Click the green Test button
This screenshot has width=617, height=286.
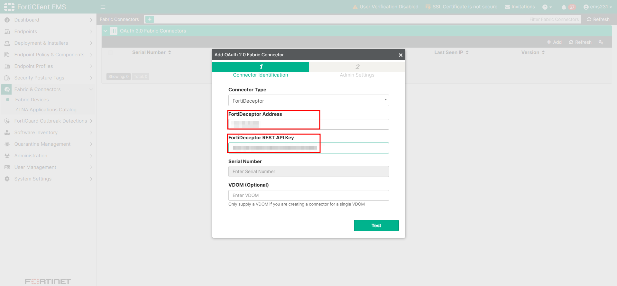click(x=376, y=226)
